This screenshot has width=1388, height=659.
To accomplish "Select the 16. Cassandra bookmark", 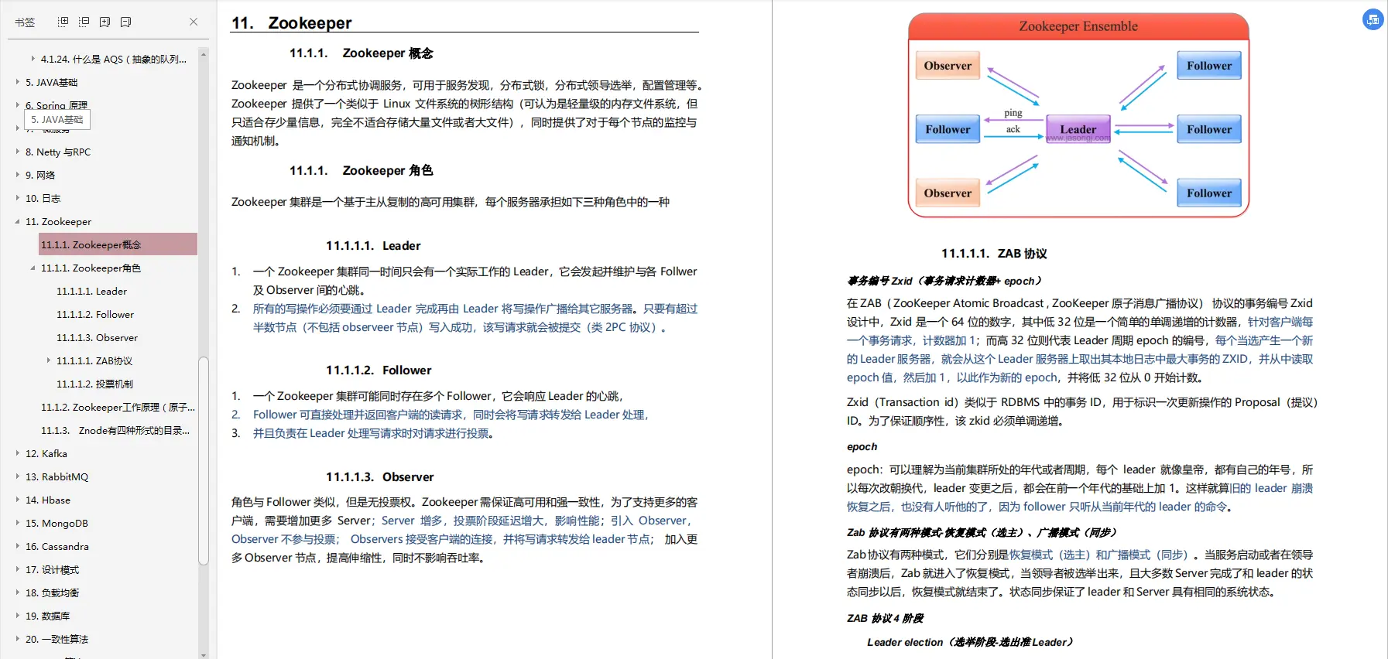I will click(x=57, y=546).
